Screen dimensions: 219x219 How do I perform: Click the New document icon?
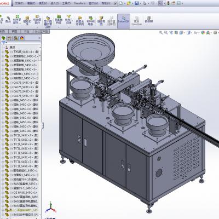point(121,3)
